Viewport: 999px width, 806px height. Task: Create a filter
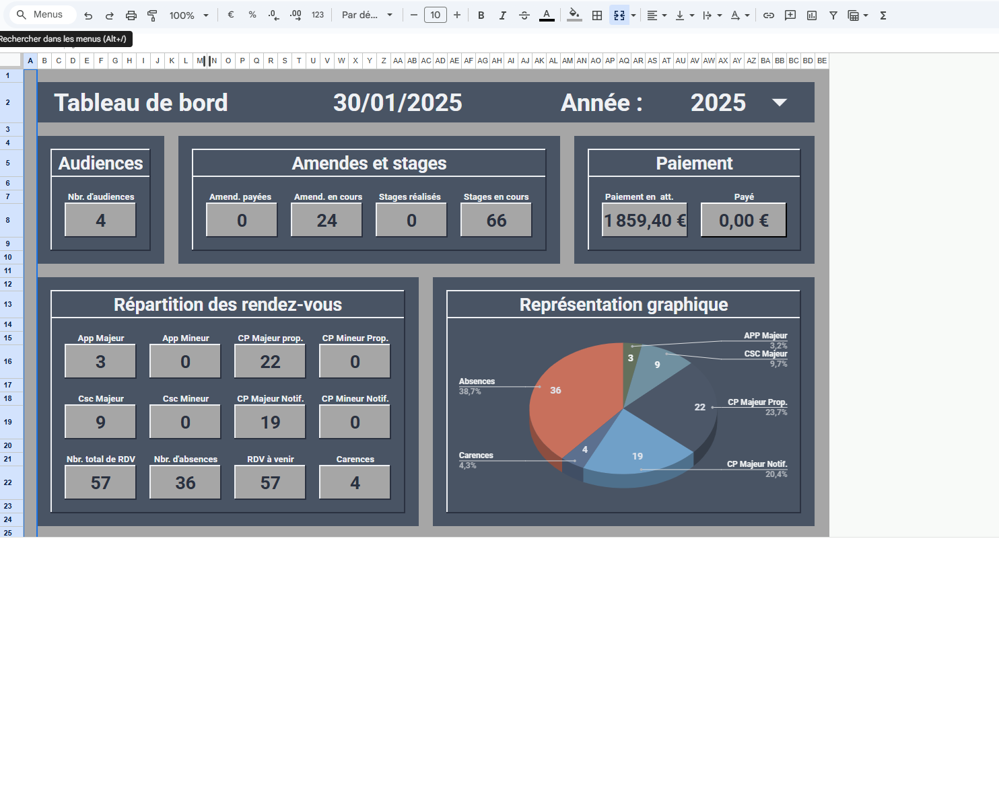(833, 15)
